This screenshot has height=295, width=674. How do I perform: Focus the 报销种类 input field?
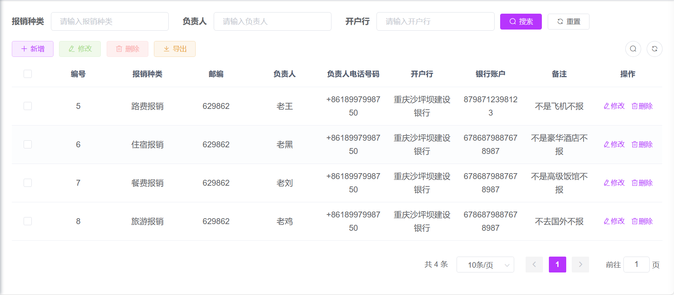pos(110,21)
